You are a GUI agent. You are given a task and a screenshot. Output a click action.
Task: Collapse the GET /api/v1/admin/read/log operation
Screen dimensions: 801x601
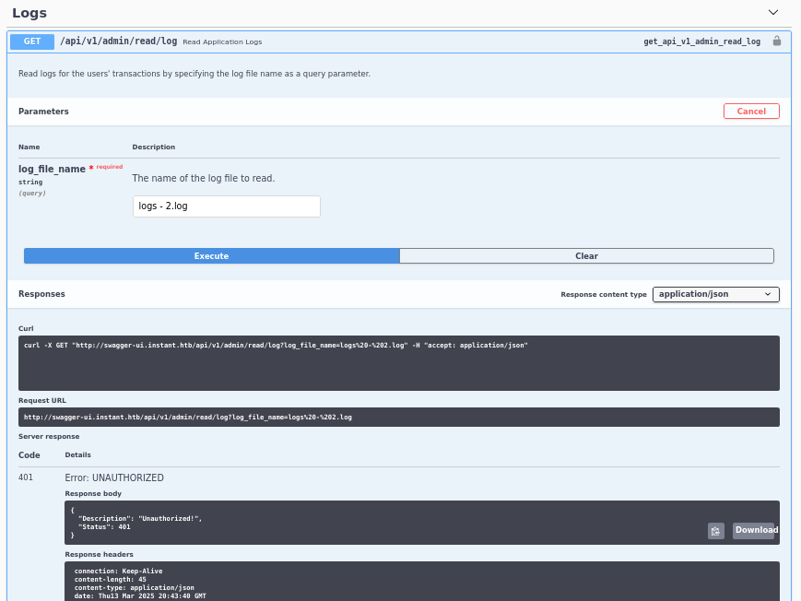[398, 41]
